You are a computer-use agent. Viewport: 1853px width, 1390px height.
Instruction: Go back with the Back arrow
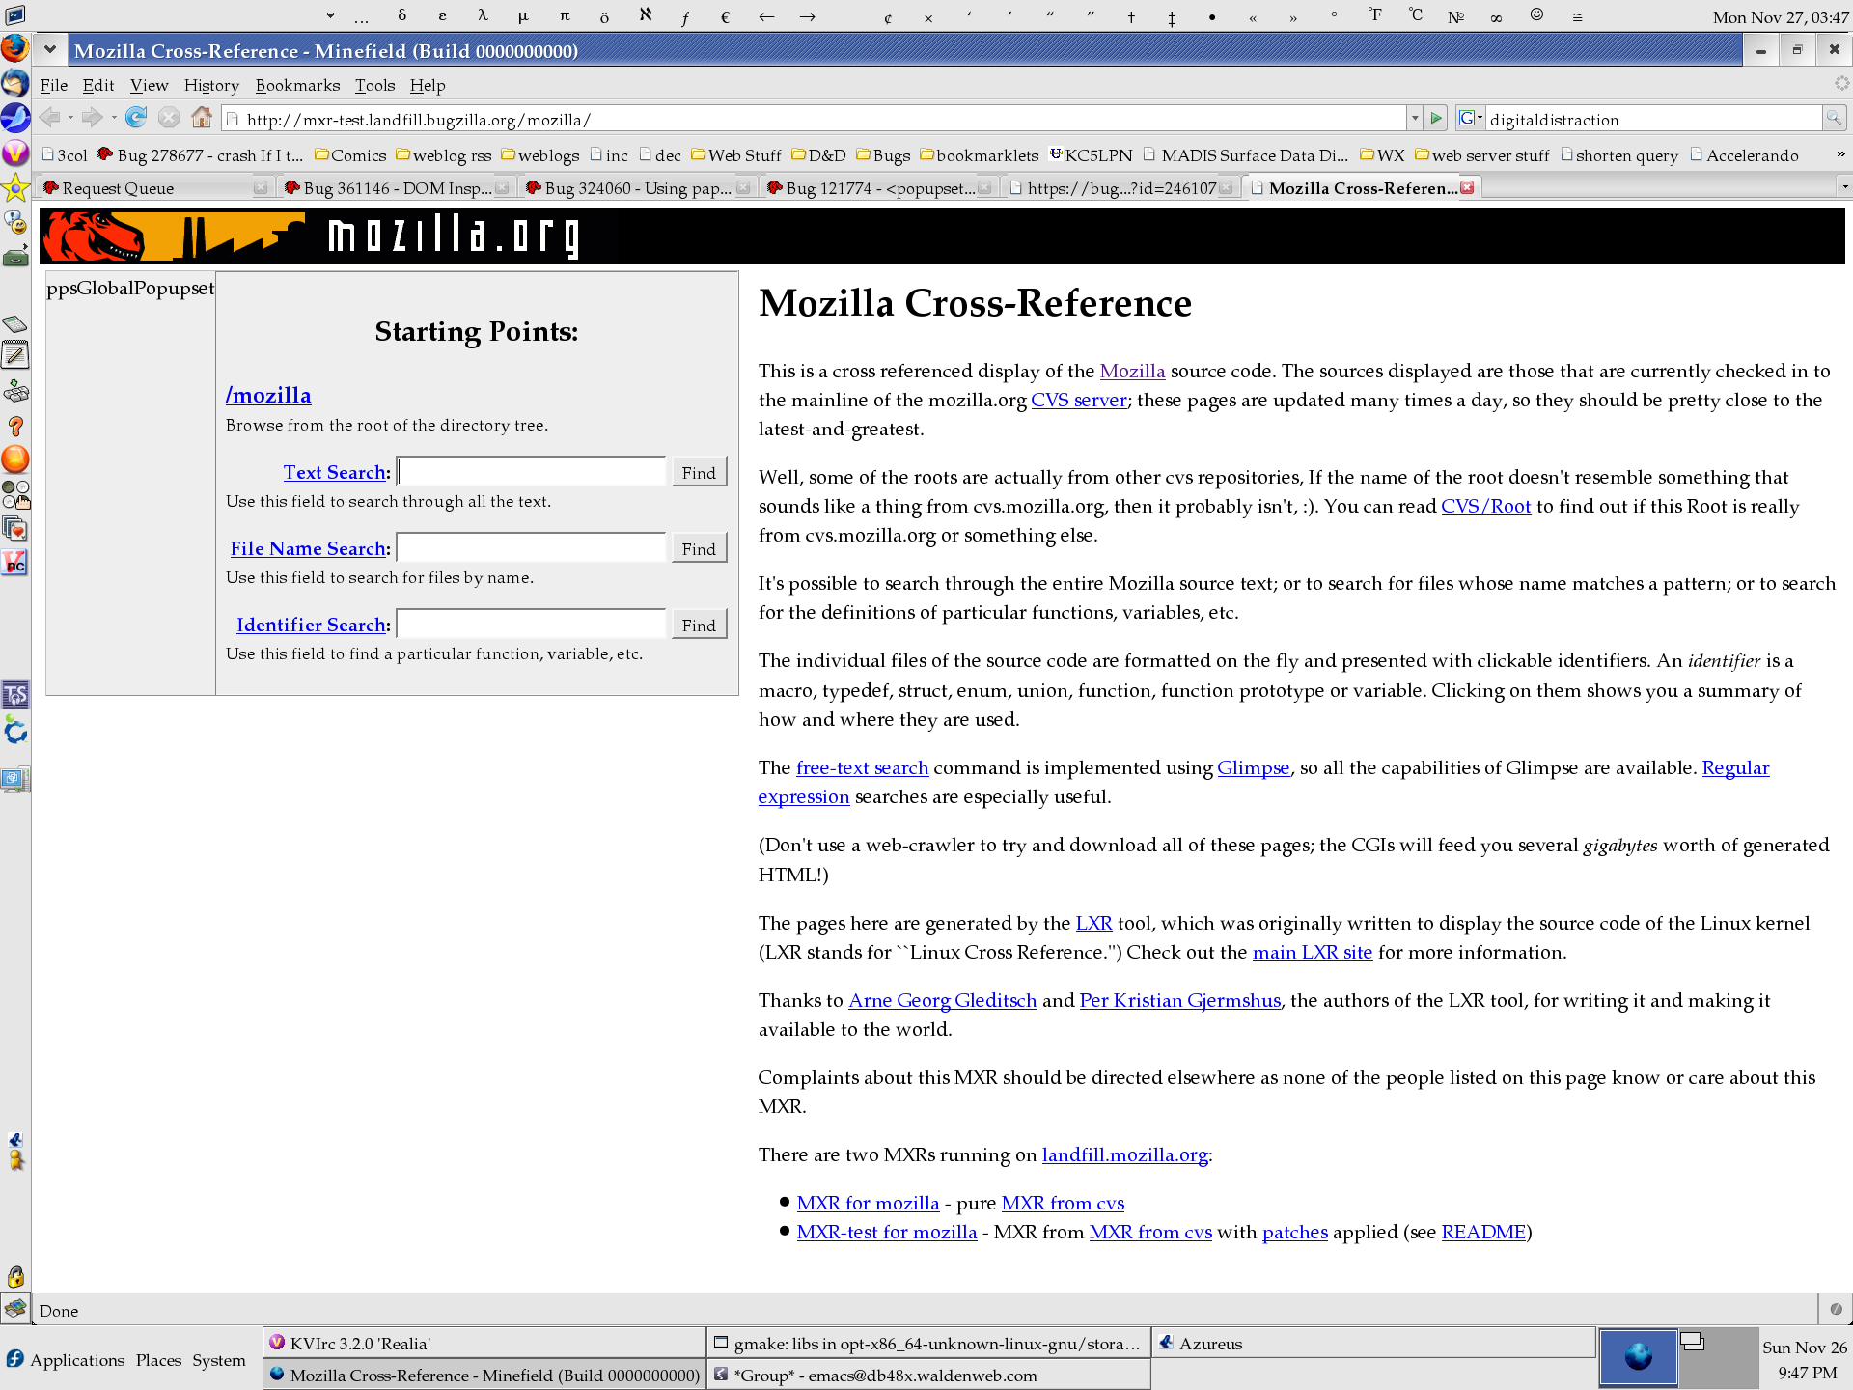[x=49, y=118]
